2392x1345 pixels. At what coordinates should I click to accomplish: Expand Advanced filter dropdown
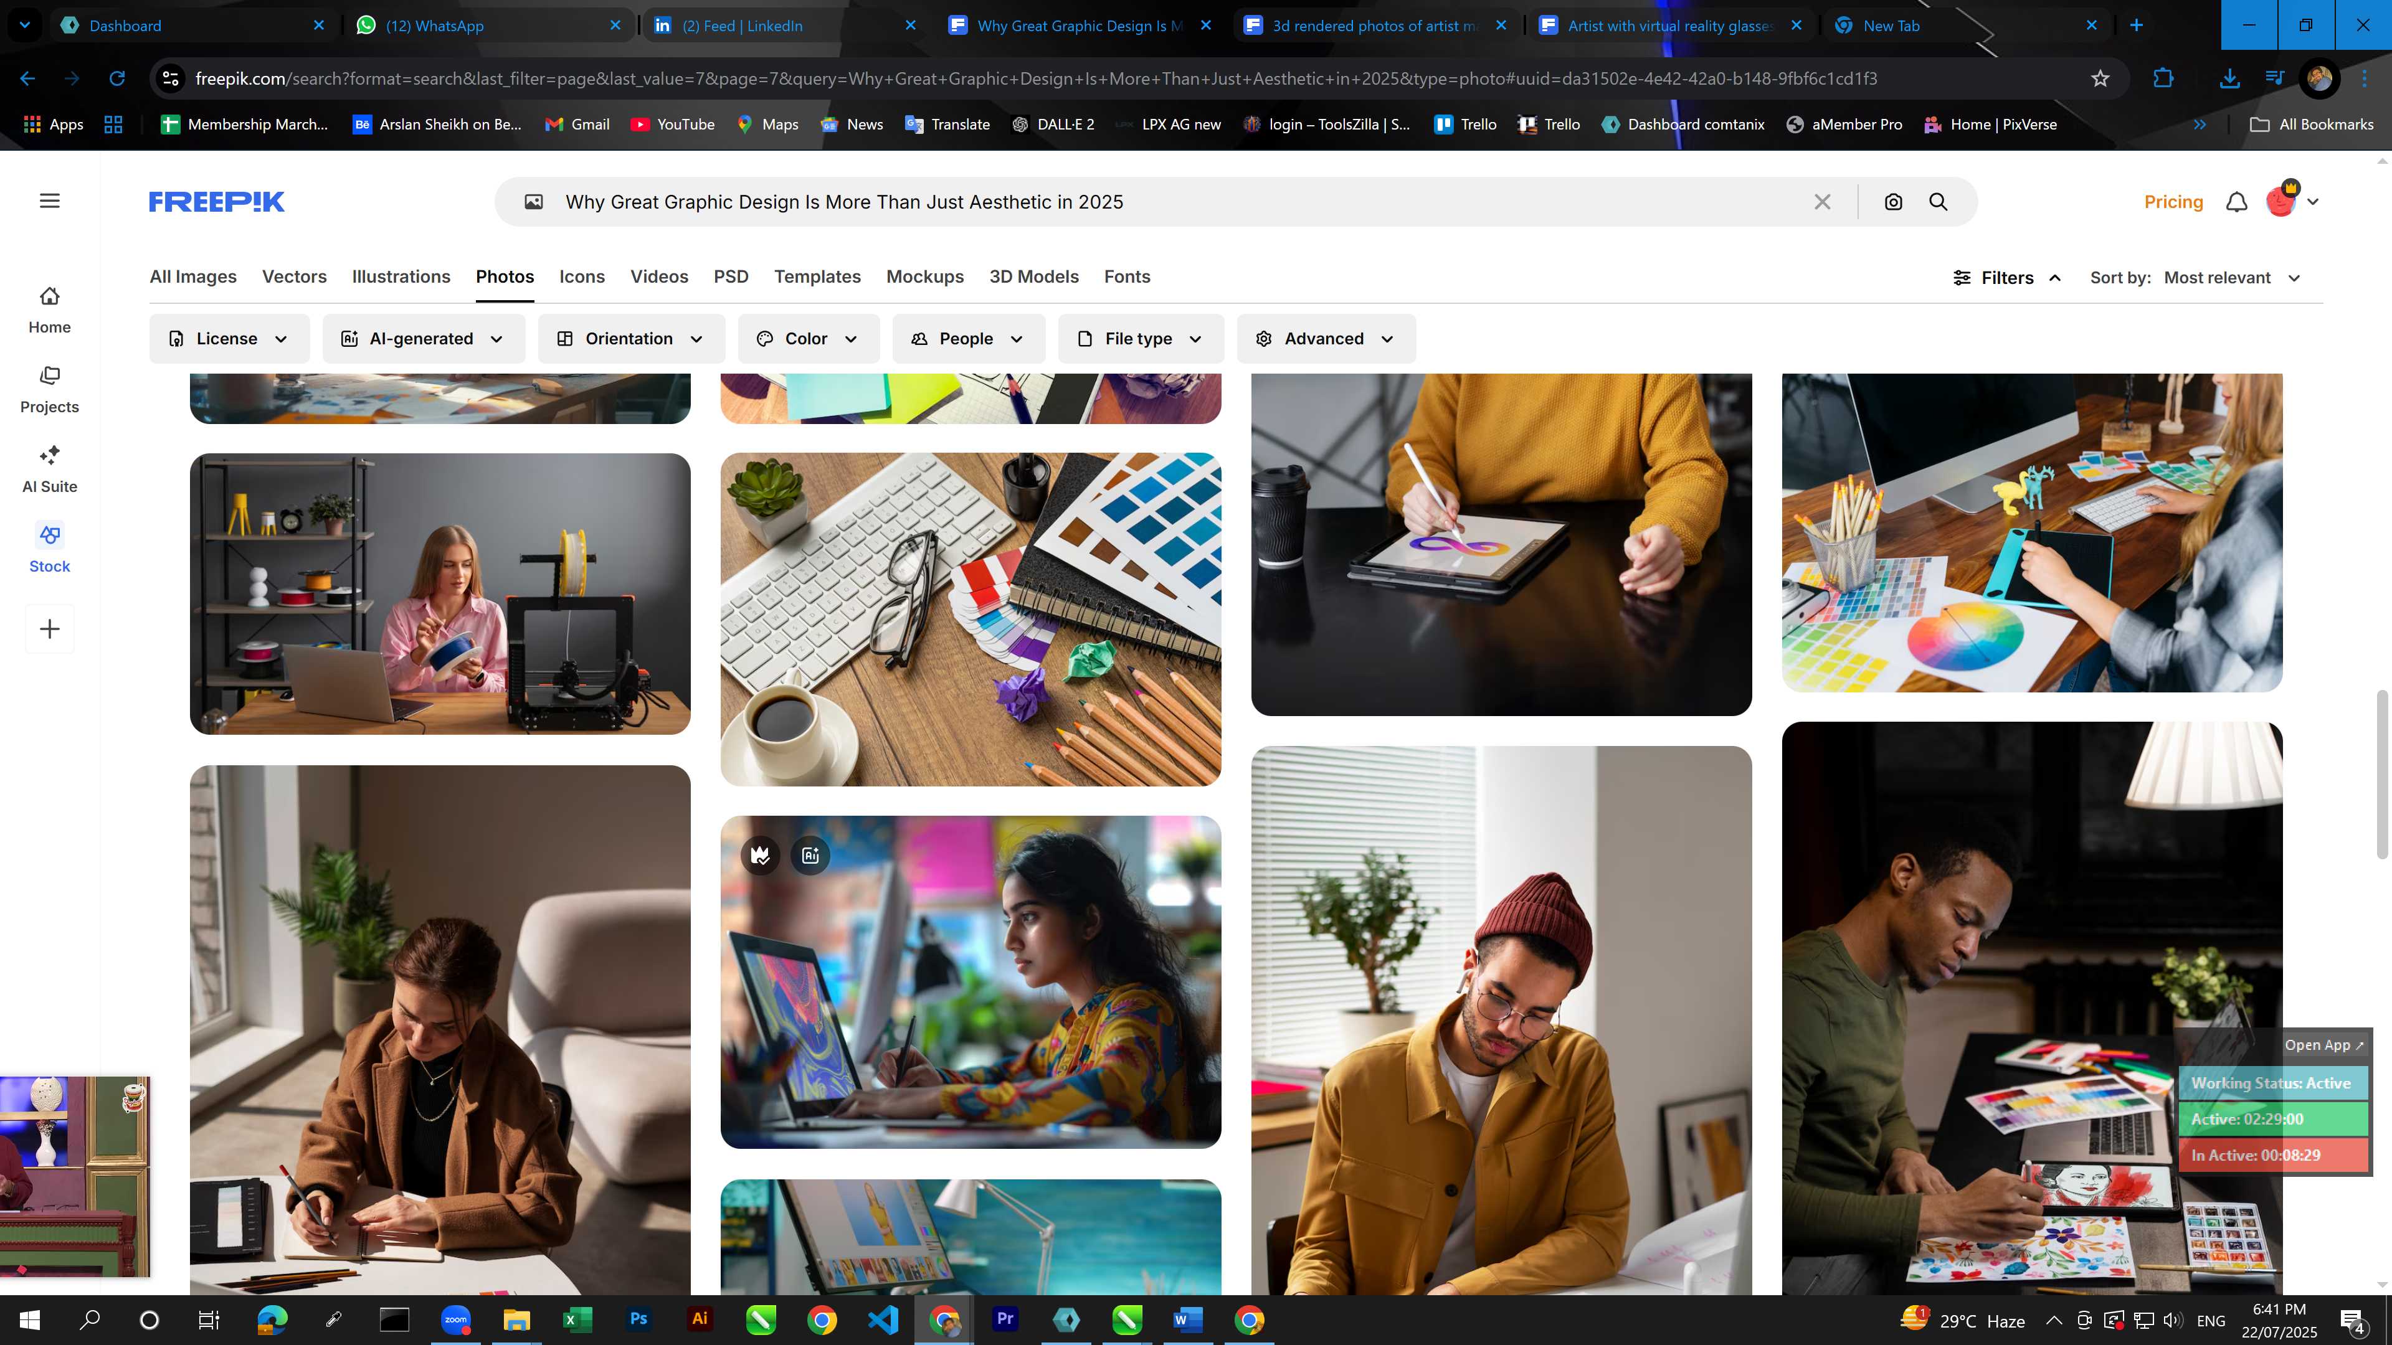[x=1326, y=339]
